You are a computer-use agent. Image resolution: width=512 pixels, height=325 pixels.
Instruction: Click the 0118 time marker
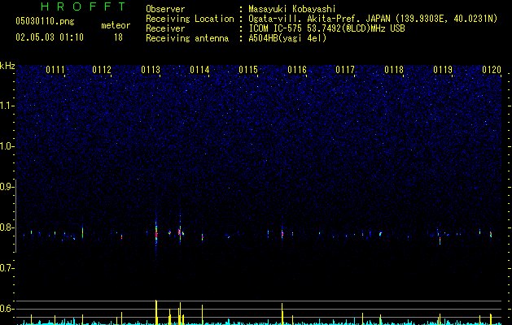(394, 70)
